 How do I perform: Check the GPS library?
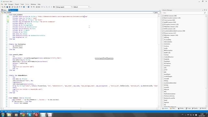click(x=163, y=68)
